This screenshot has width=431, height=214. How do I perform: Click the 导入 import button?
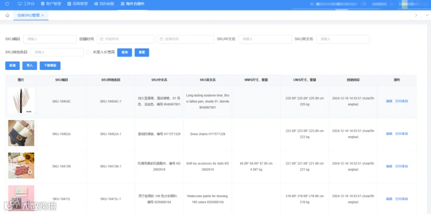point(30,66)
